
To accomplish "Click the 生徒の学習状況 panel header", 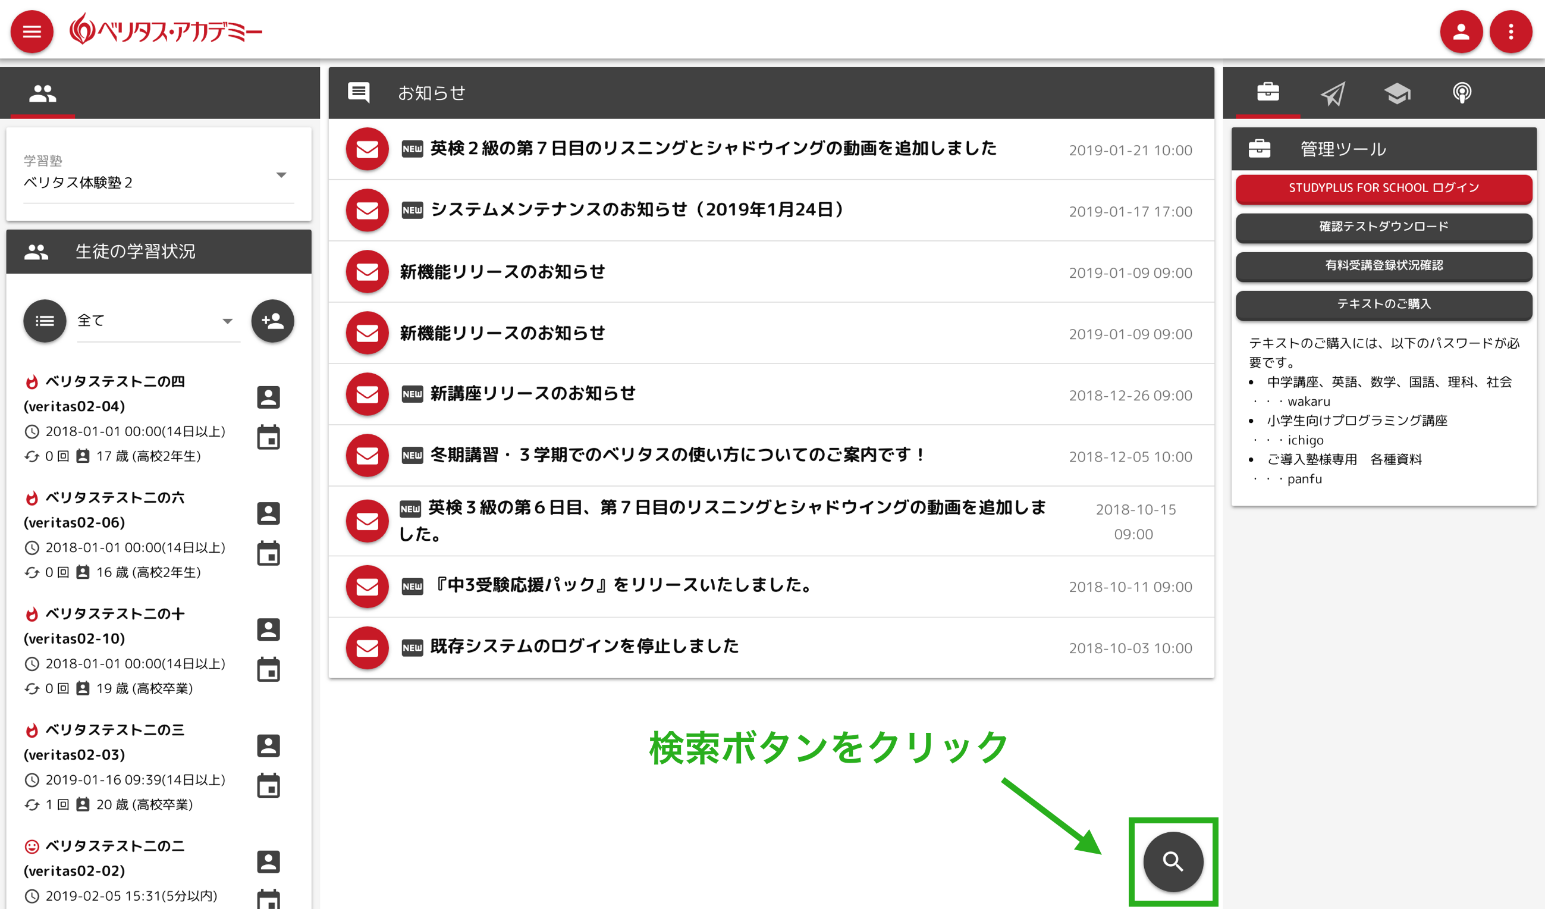I will click(x=159, y=252).
